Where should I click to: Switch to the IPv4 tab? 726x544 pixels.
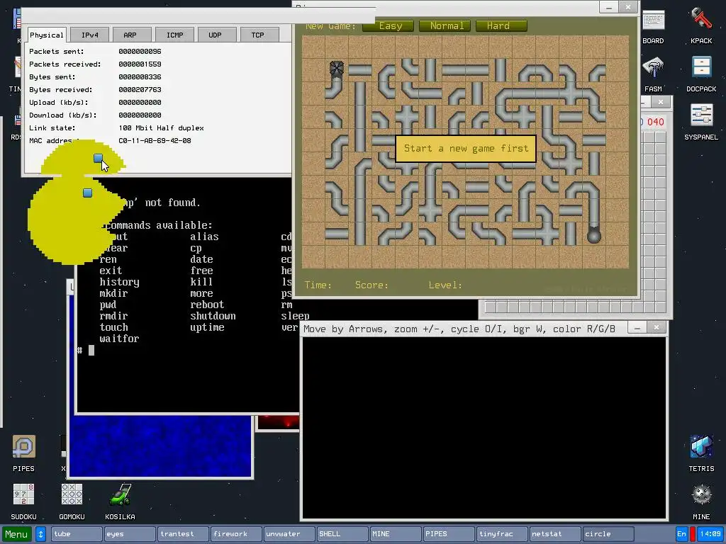point(90,35)
